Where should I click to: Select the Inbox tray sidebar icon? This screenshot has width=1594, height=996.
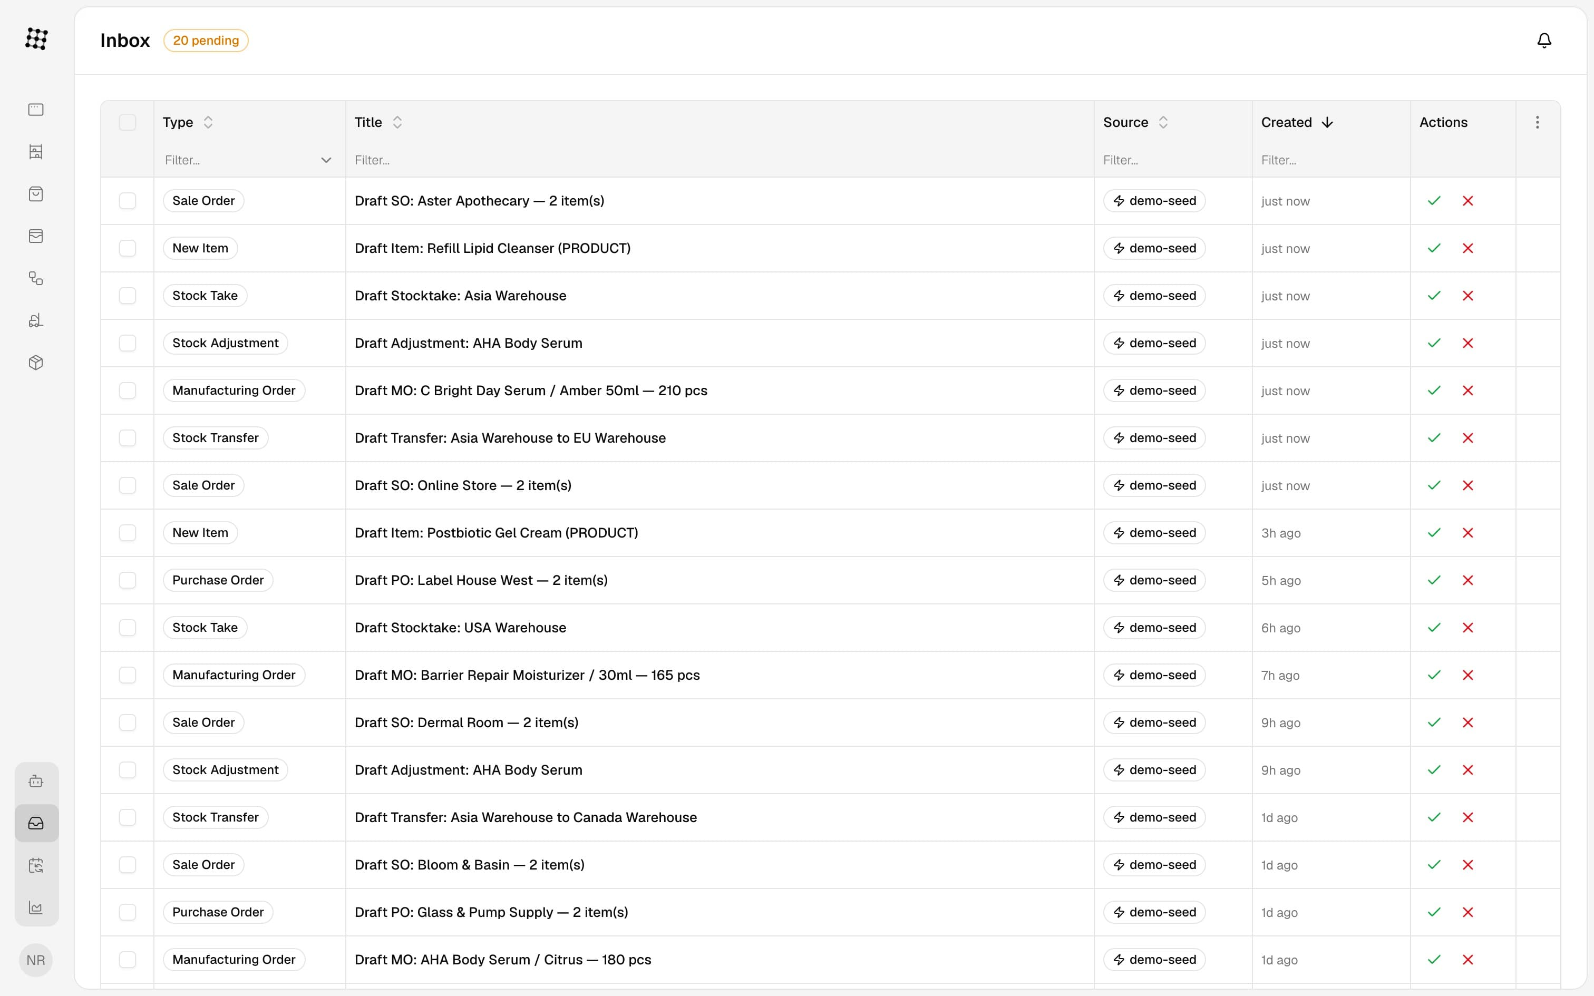36,823
